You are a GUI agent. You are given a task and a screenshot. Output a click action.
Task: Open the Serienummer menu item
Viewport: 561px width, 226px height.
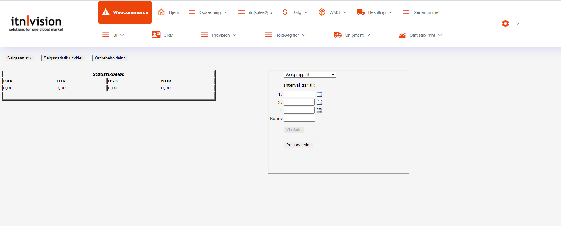(426, 12)
